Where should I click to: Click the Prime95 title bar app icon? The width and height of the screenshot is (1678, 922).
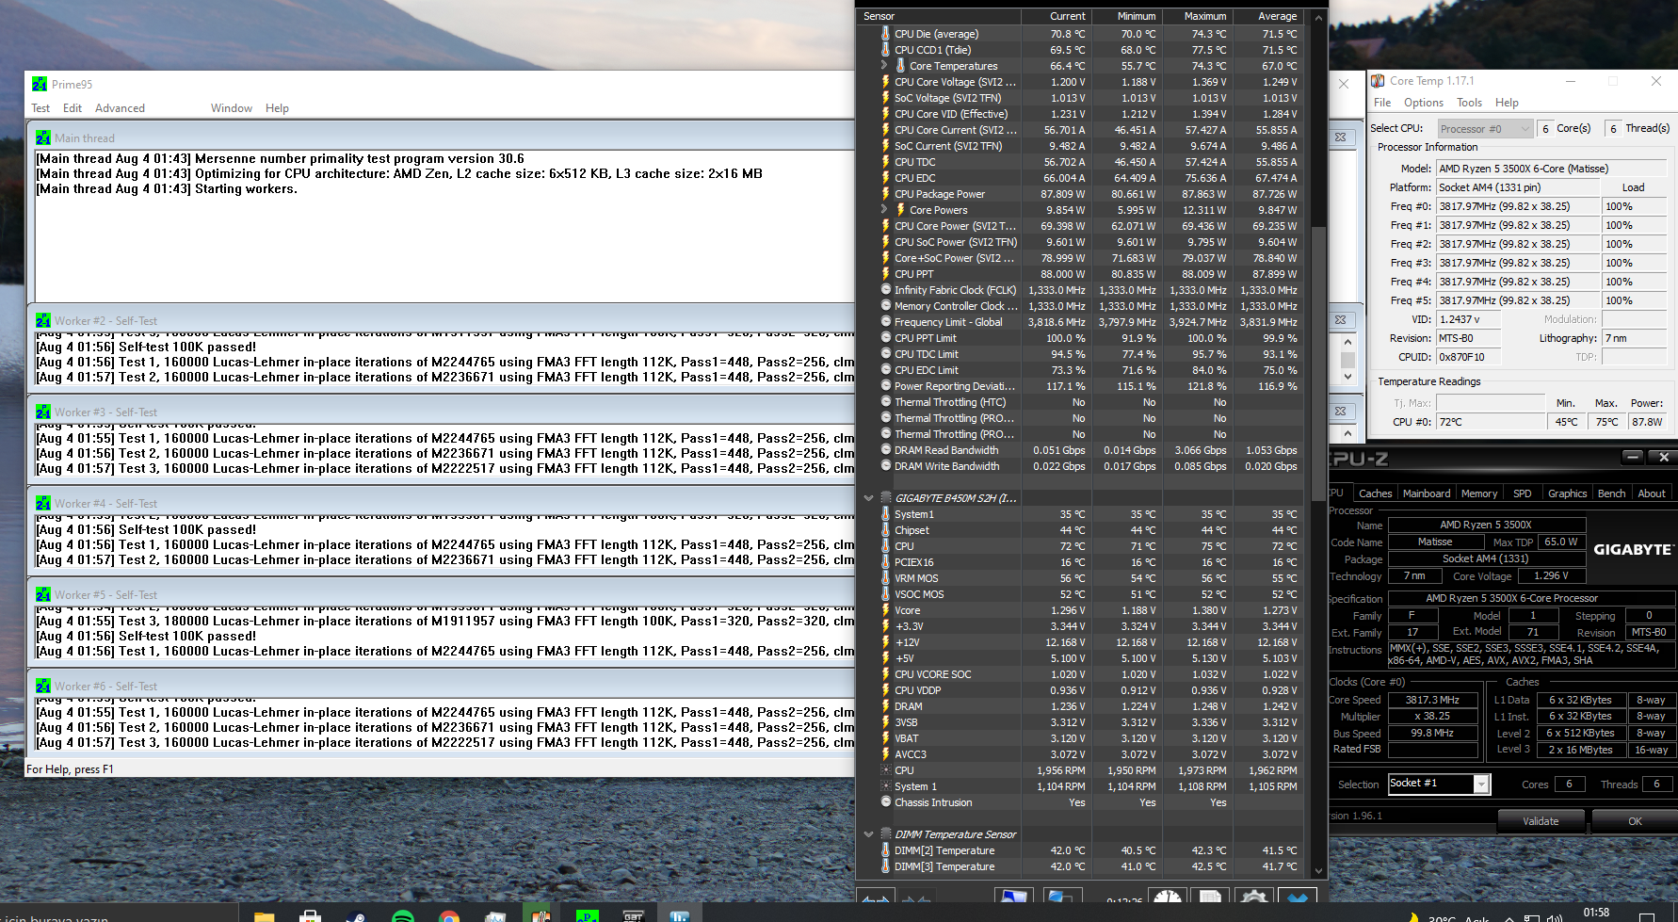coord(40,84)
